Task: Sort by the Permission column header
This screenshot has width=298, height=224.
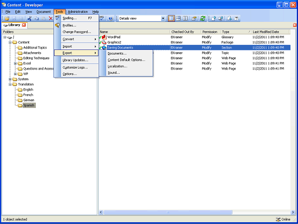Action: pos(211,32)
